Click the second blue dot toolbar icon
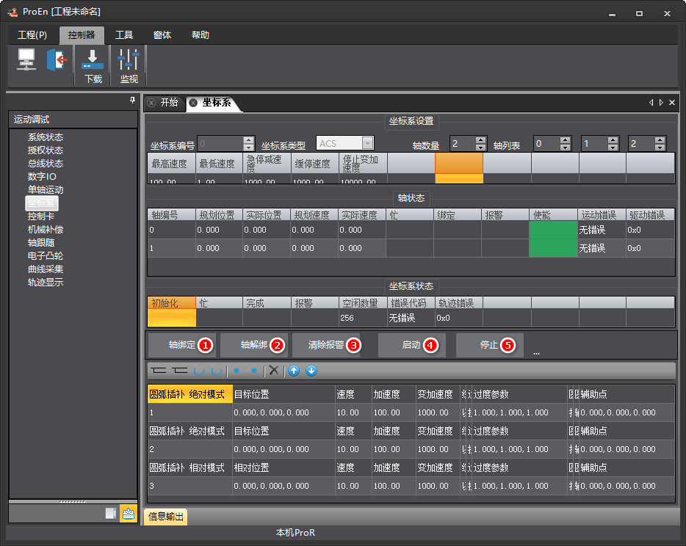This screenshot has height=546, width=686. [254, 371]
